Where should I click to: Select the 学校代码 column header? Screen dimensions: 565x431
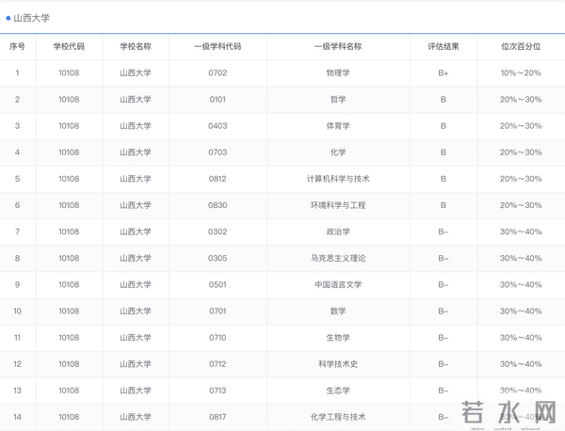point(69,46)
